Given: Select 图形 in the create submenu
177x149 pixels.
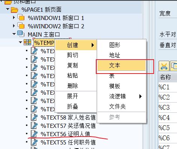Looking at the screenshot, I should [121, 45].
